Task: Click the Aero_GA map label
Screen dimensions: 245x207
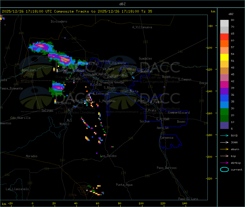Action: [163, 128]
